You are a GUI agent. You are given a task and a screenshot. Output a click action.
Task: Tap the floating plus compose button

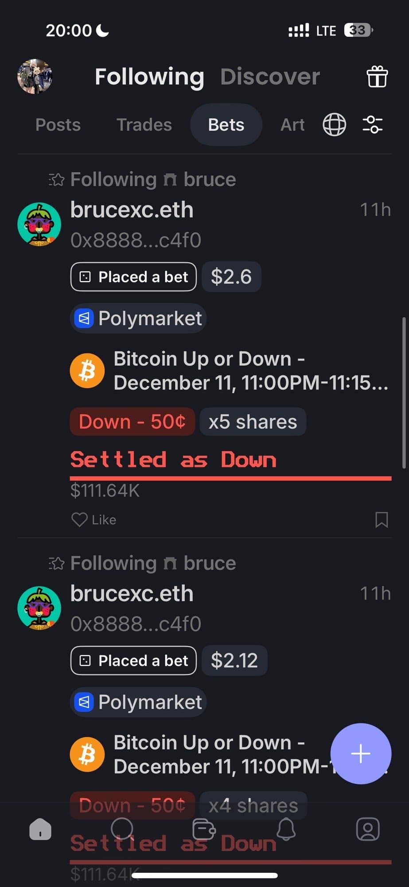click(x=361, y=754)
